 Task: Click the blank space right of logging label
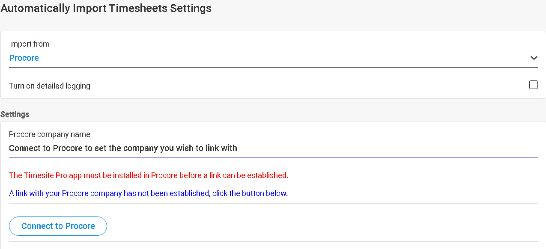tap(308, 86)
